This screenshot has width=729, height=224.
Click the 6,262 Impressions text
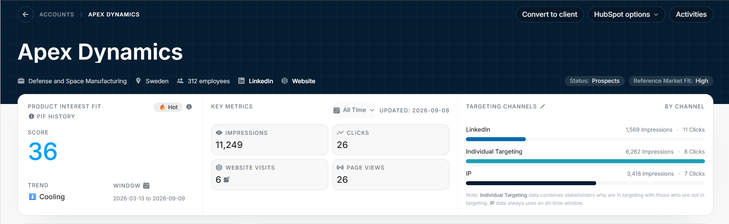pos(650,152)
